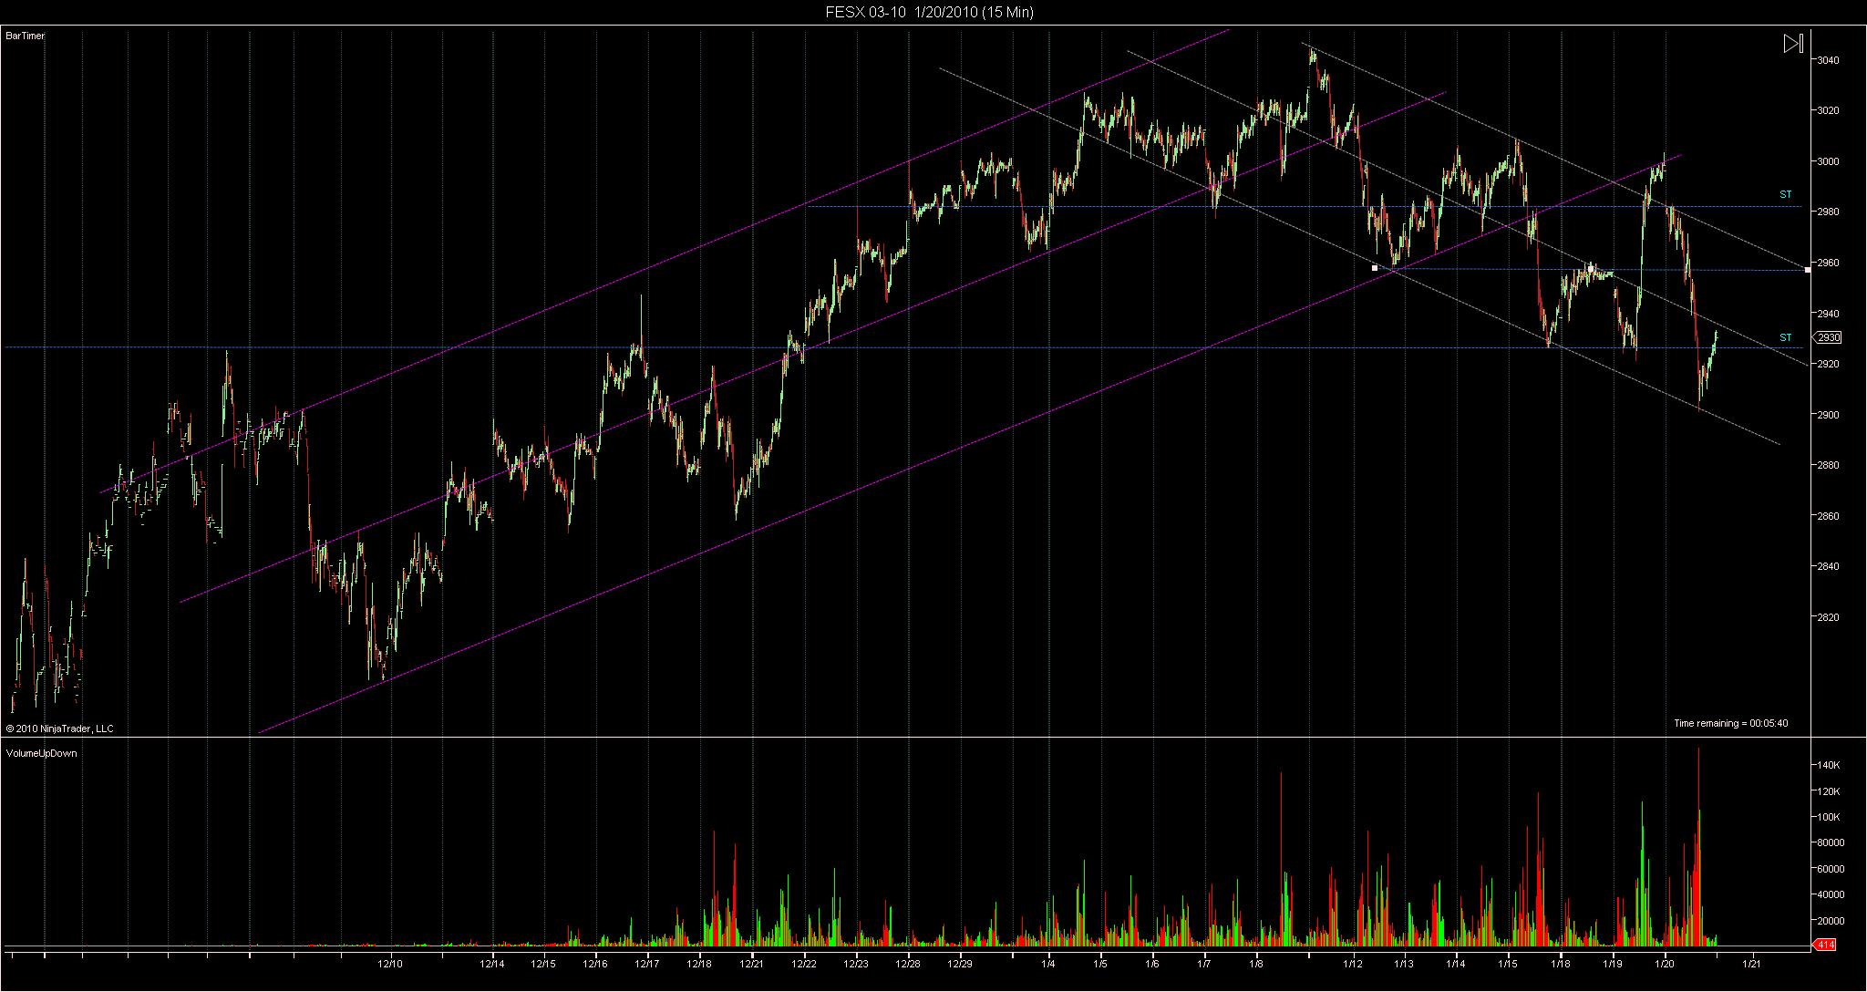Click the 12/22 date label on time axis
This screenshot has width=1867, height=992.
point(804,964)
